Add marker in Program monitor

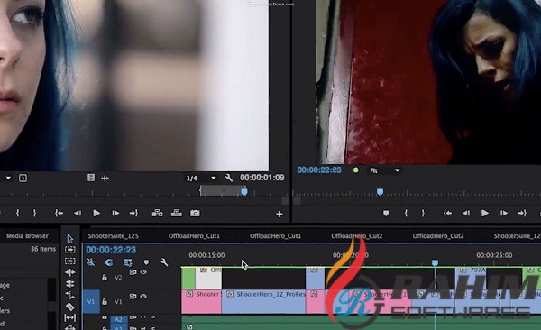pyautogui.click(x=386, y=214)
